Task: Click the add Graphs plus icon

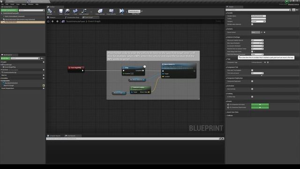Action: click(x=44, y=62)
